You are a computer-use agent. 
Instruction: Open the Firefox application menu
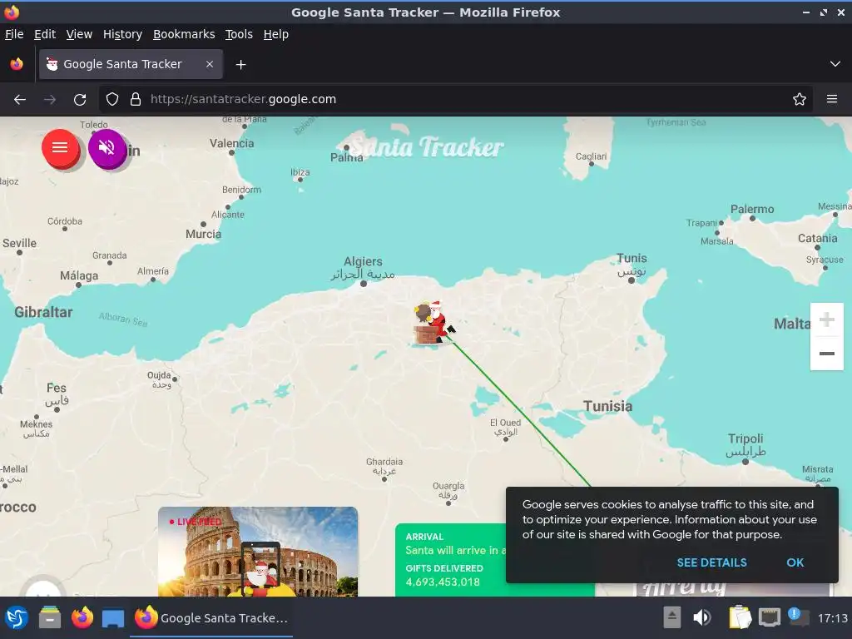832,100
